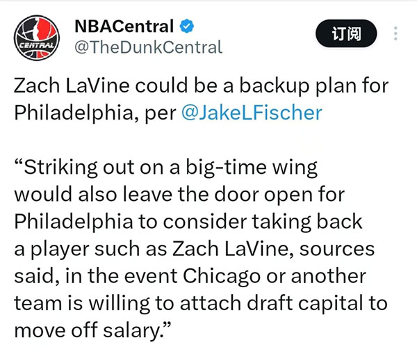This screenshot has width=417, height=363.
Task: Click the opening quotation mark before 'Striking'
Action: [19, 162]
